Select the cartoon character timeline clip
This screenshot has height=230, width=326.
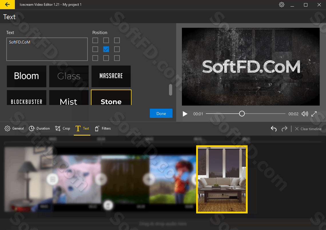point(173,179)
